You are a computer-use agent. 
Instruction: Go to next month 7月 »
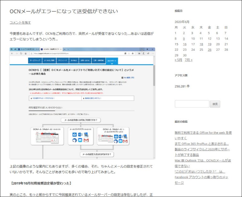(x=189, y=60)
